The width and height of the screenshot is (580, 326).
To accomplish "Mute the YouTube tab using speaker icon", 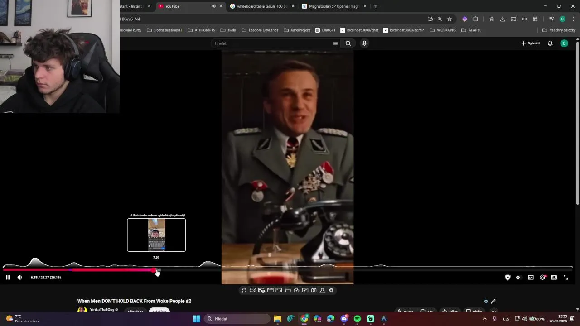I will tap(213, 6).
